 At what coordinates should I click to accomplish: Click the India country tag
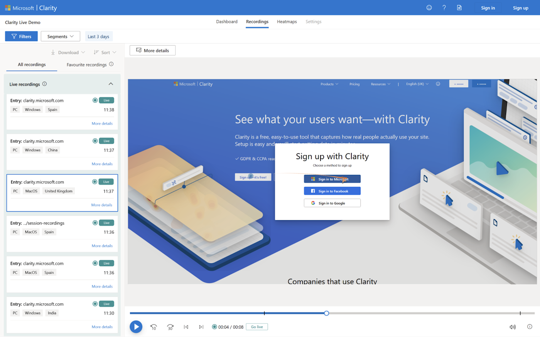tap(52, 313)
